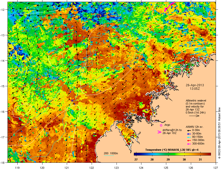The image size is (221, 170).
Task: Click the longitude axis label "125"
Action: [166, 167]
